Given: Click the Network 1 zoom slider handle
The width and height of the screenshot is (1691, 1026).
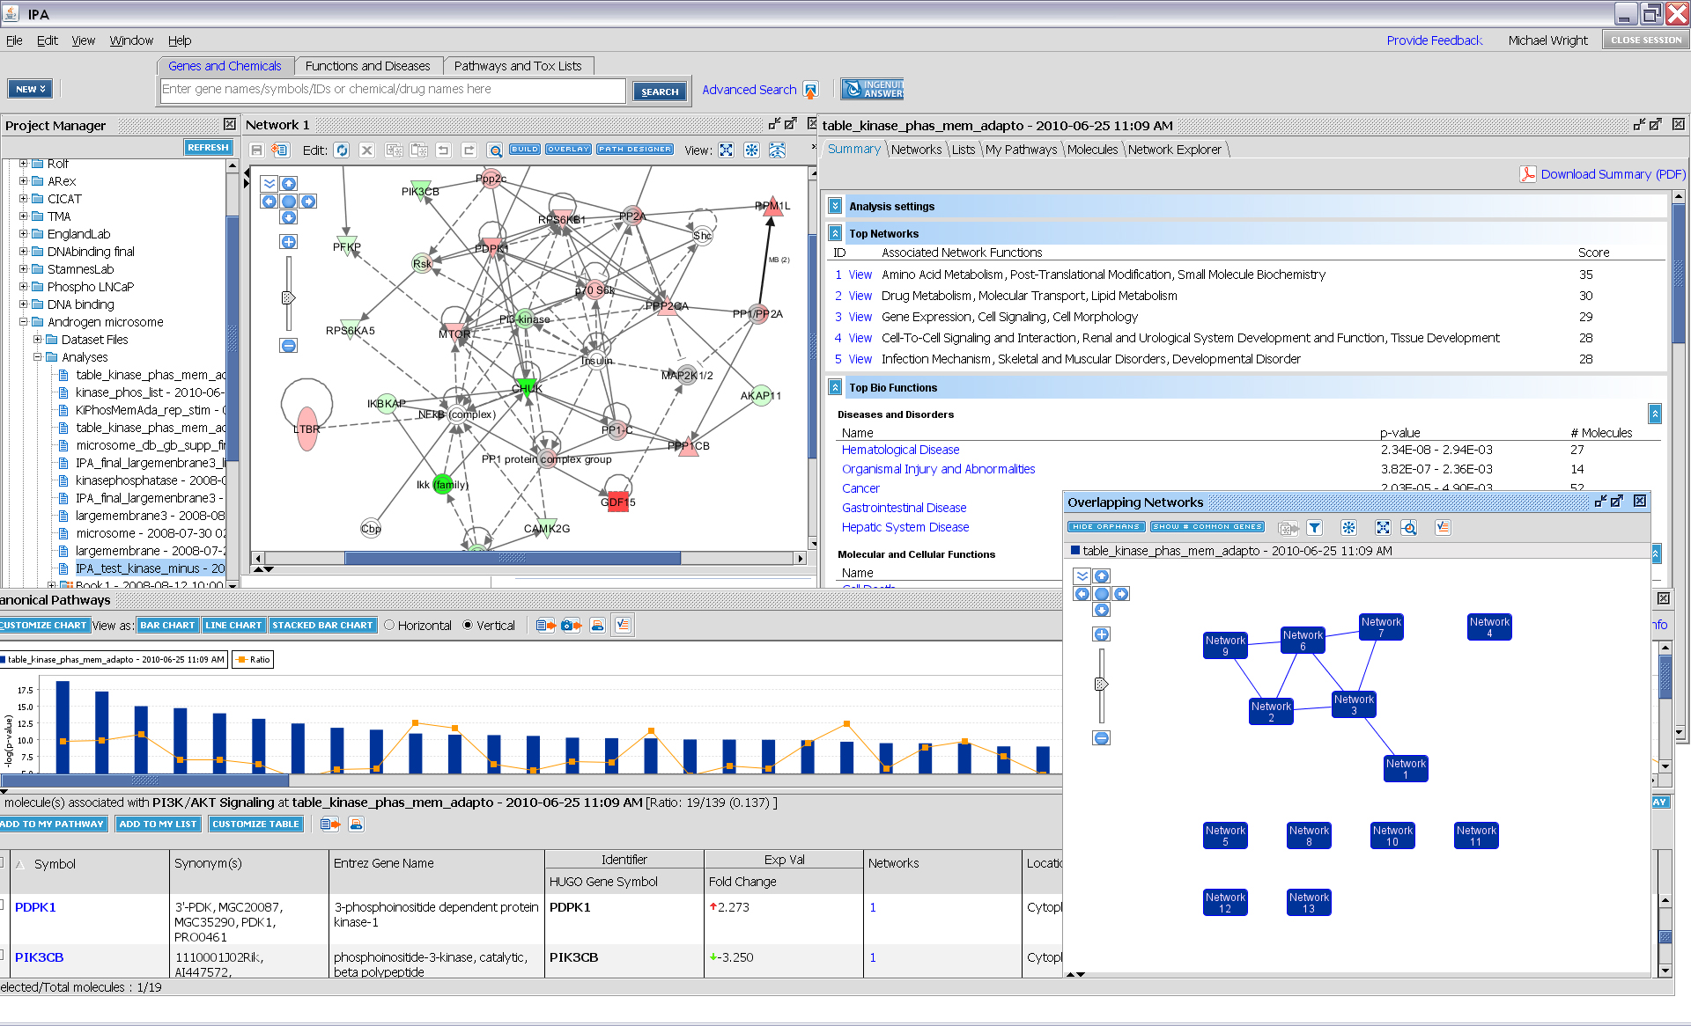Looking at the screenshot, I should (288, 298).
